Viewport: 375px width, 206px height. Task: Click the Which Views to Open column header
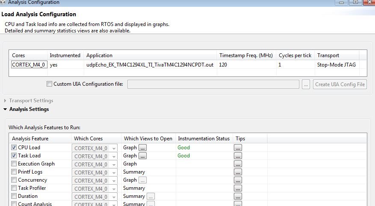tap(148, 139)
